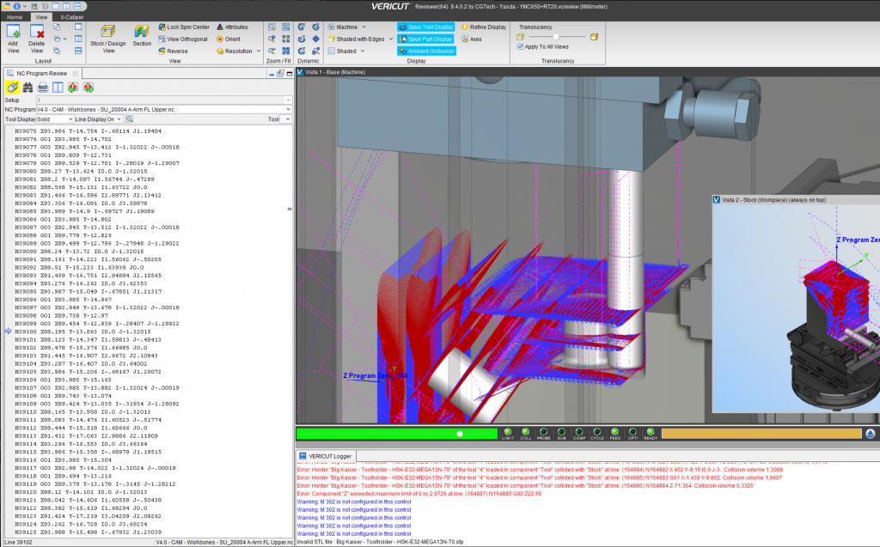Open the Shaded dropdown
Viewport: 880px width, 547px height.
(363, 51)
